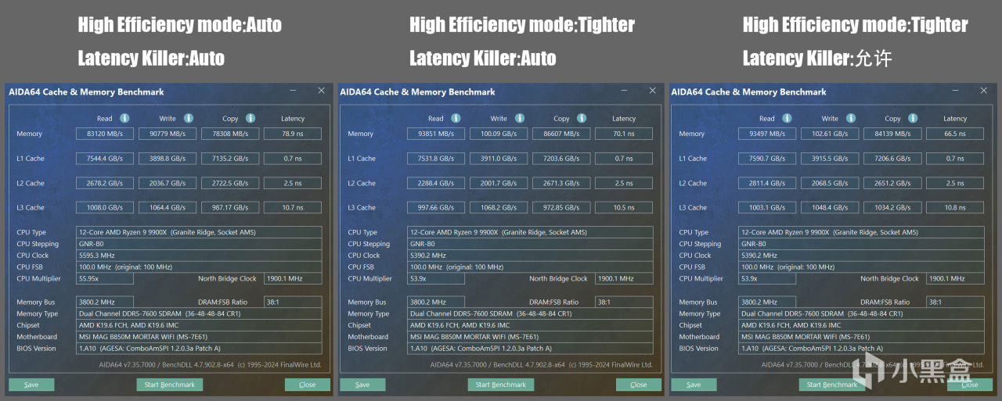Select memory copy value 86607 MB/s

click(561, 134)
